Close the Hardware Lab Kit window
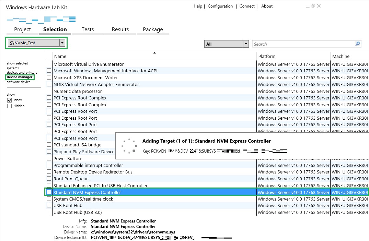Image resolution: width=369 pixels, height=241 pixels. point(319,6)
